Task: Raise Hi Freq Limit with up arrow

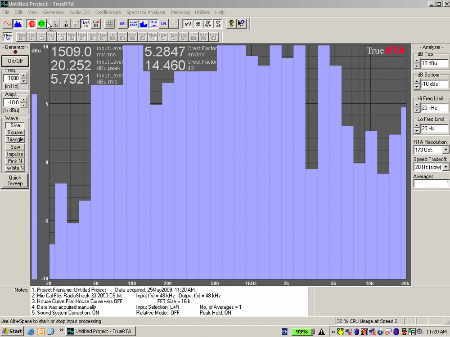Action: coord(417,105)
